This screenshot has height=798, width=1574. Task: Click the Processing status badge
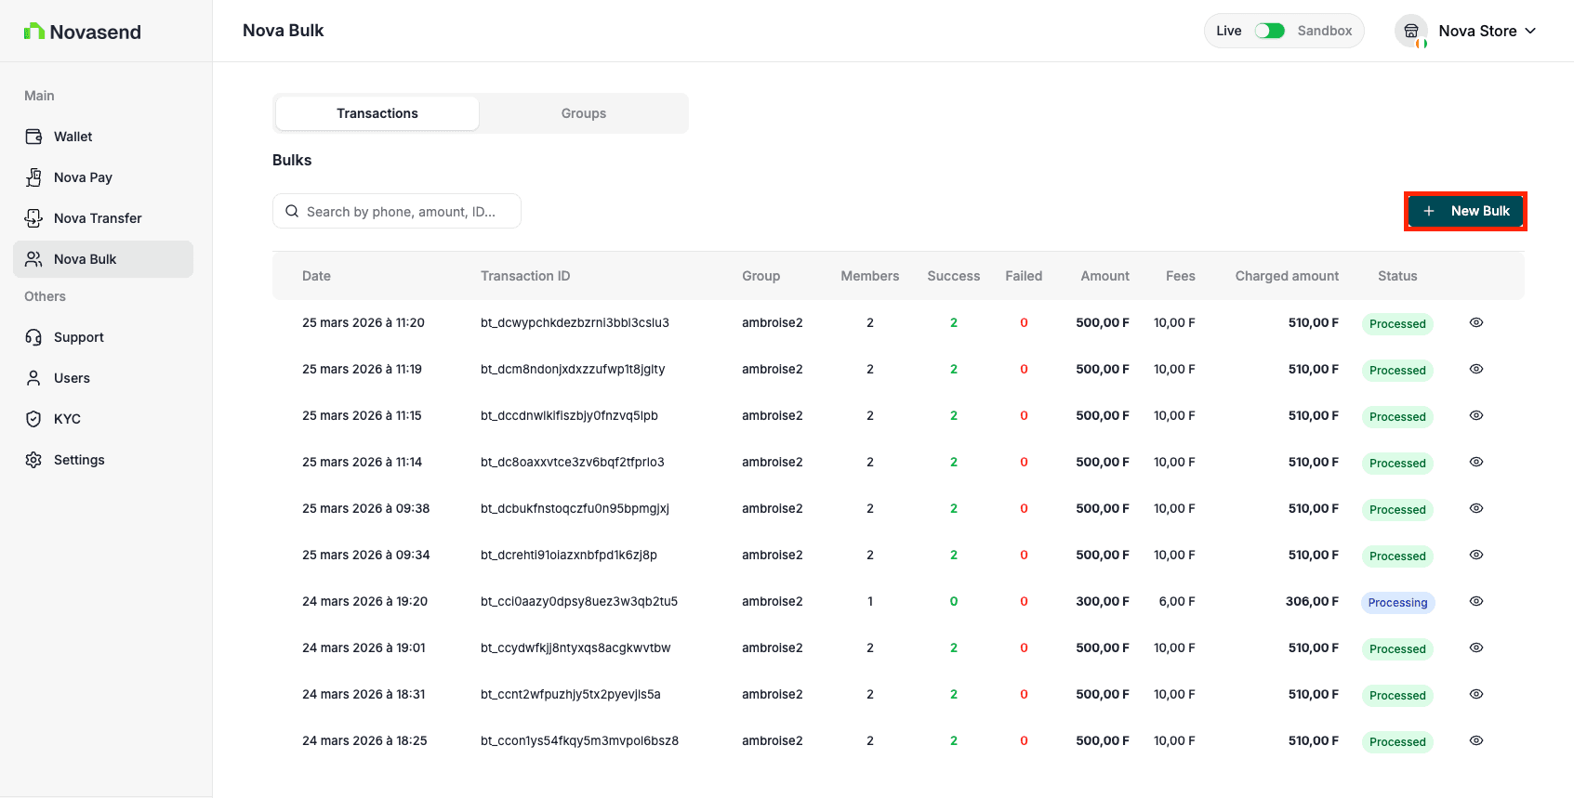tap(1397, 603)
